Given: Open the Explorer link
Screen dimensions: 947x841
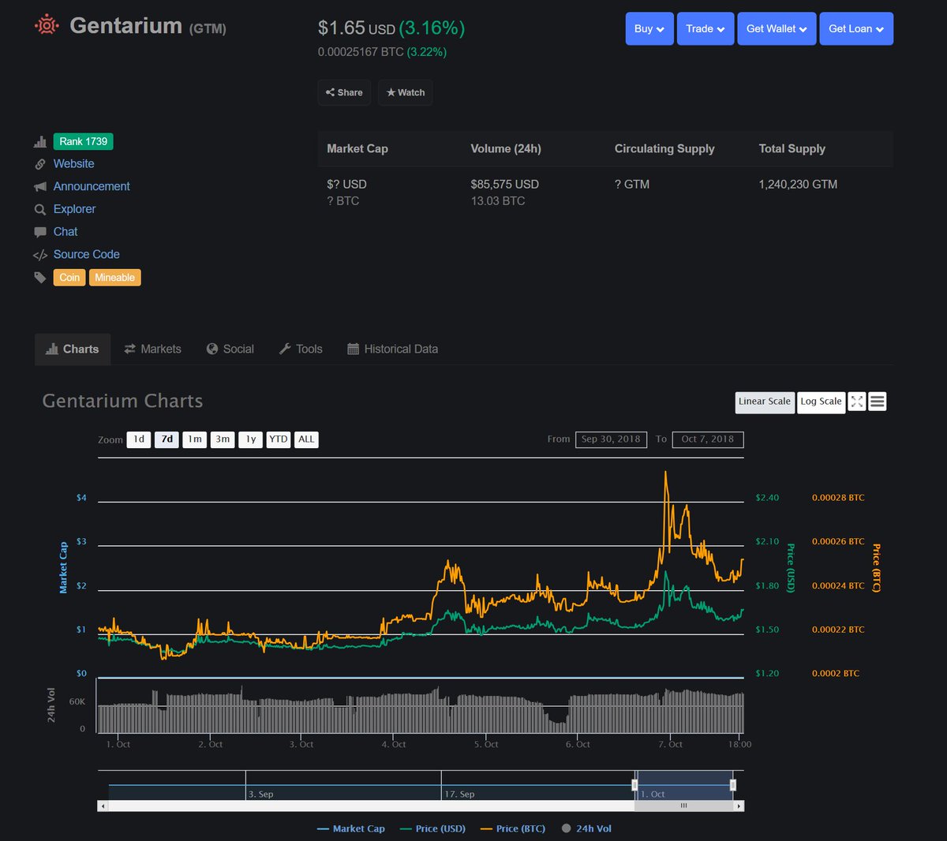Looking at the screenshot, I should pyautogui.click(x=74, y=209).
